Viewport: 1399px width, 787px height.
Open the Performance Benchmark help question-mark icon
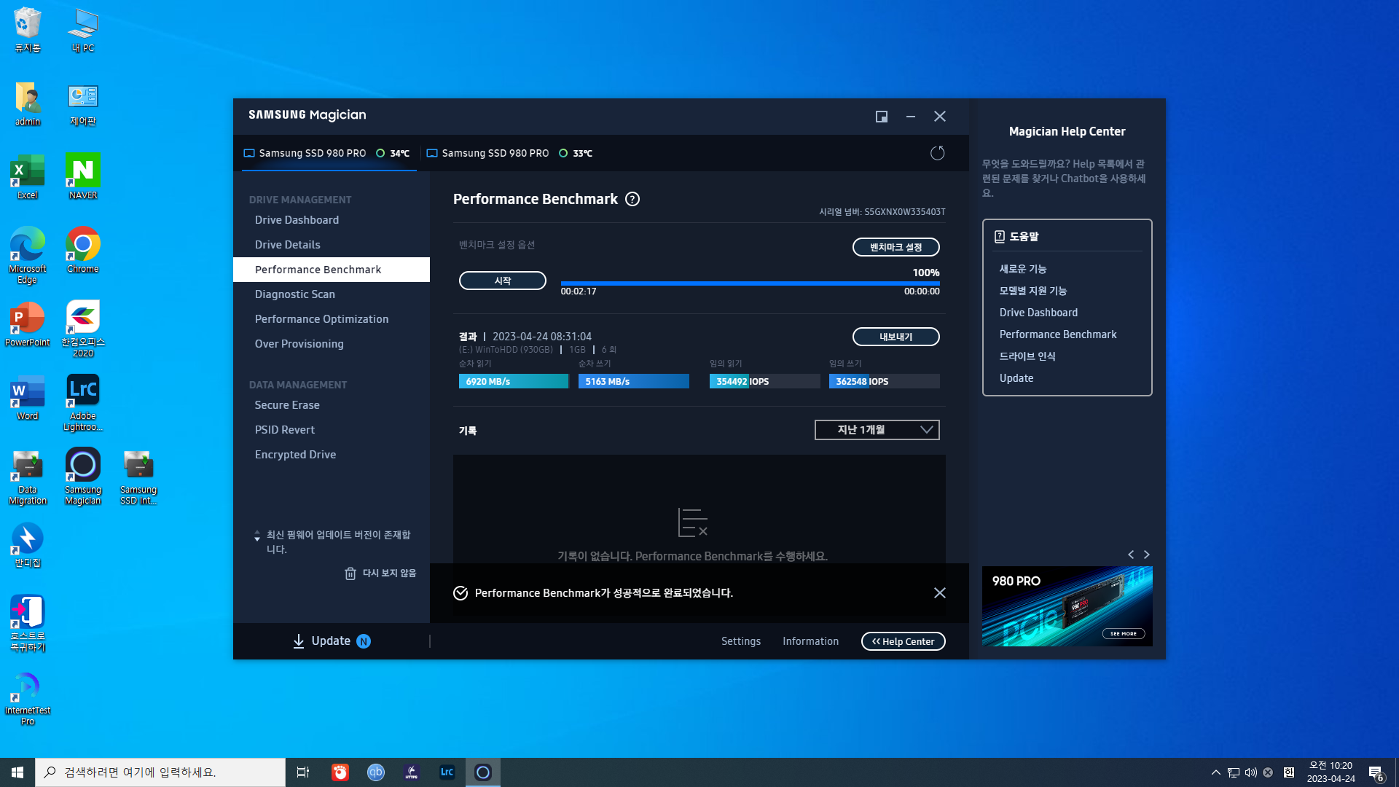[x=632, y=199]
